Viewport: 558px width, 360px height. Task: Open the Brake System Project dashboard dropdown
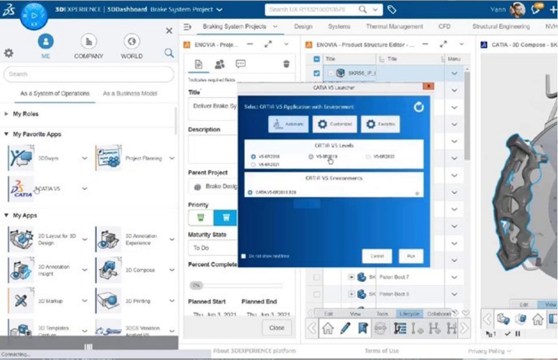(x=220, y=10)
